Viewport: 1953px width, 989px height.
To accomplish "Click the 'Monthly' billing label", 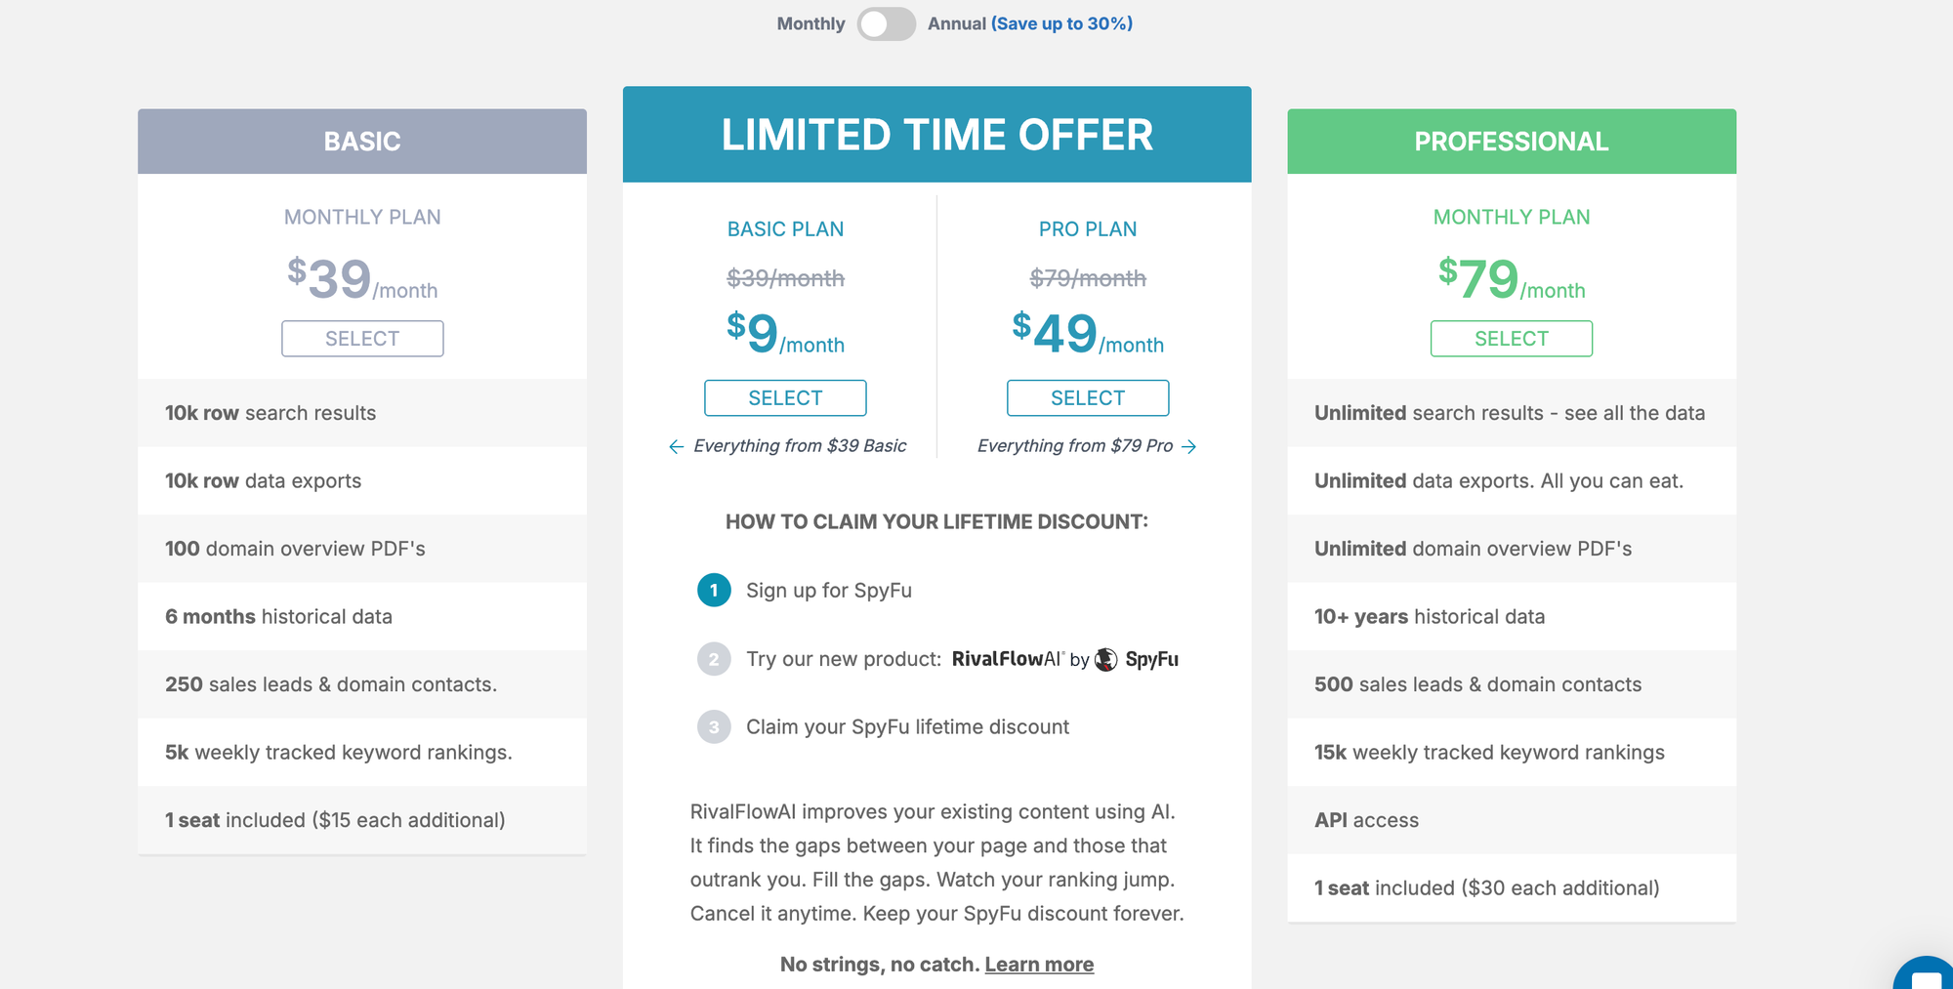I will pyautogui.click(x=810, y=23).
